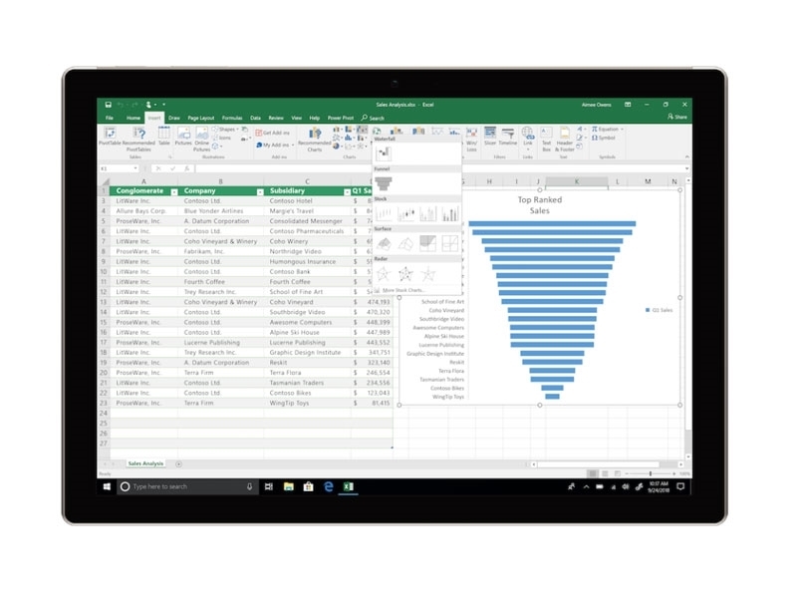Select the basic Radar chart
Image resolution: width=797 pixels, height=598 pixels.
(x=384, y=274)
